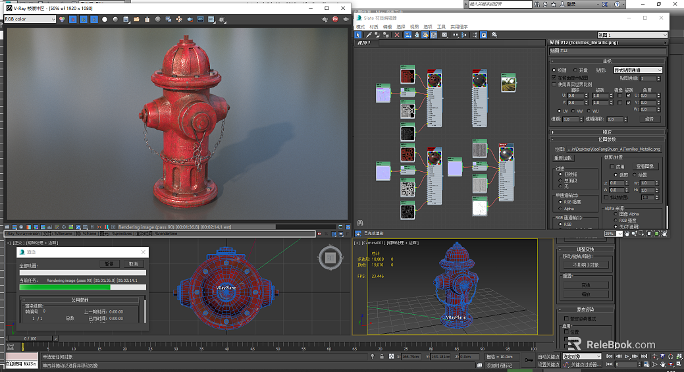Click the bitmap file path button

[x=614, y=149]
